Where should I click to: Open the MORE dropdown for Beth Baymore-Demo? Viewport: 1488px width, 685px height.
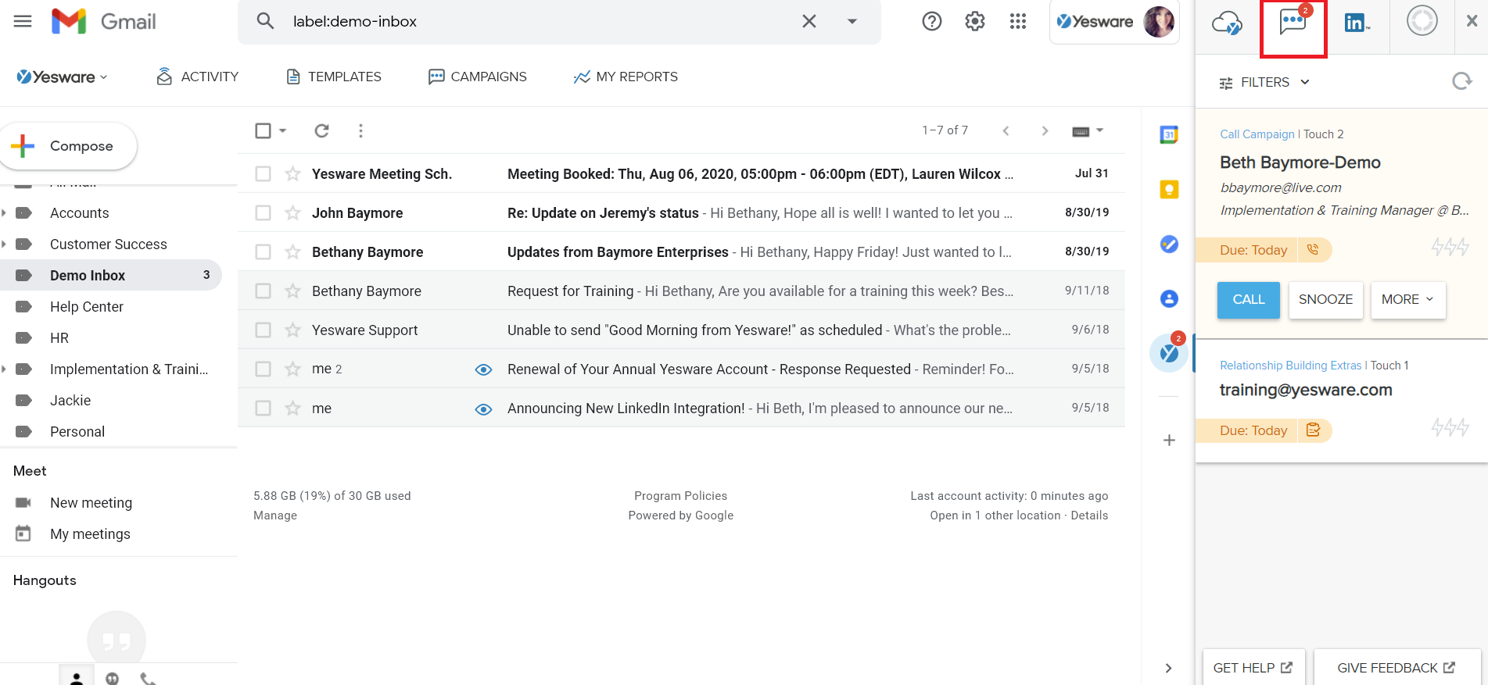(1408, 300)
